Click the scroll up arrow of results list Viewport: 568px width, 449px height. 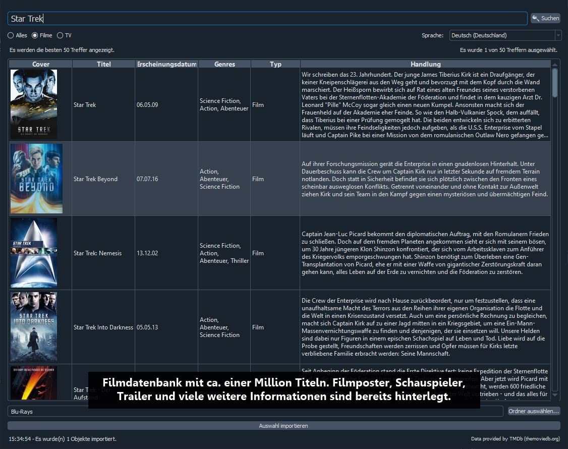[x=555, y=65]
